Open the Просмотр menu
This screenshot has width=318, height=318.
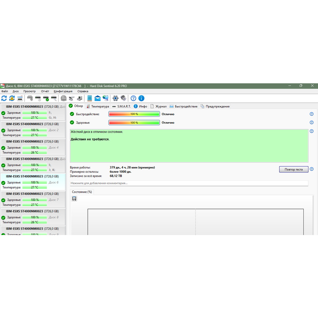(29, 91)
